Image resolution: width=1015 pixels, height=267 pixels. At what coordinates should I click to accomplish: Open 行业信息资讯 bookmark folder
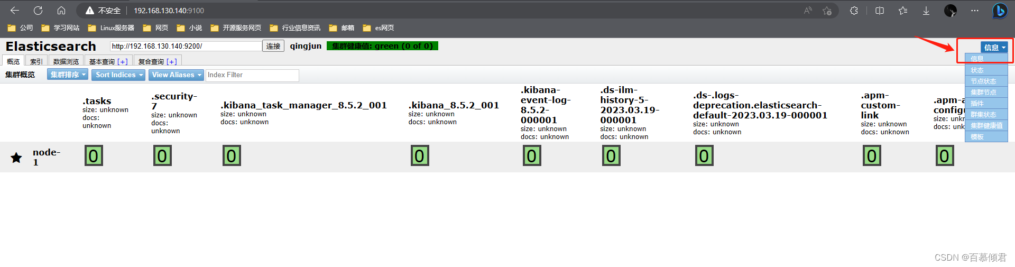(295, 28)
